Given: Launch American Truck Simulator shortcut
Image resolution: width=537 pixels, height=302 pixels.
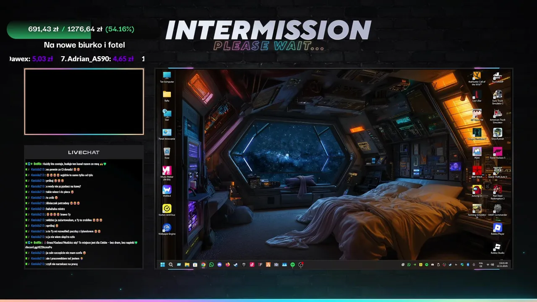Looking at the screenshot, I should tap(498, 117).
